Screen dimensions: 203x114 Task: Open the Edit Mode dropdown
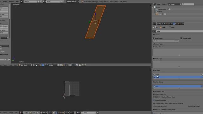click(24, 65)
